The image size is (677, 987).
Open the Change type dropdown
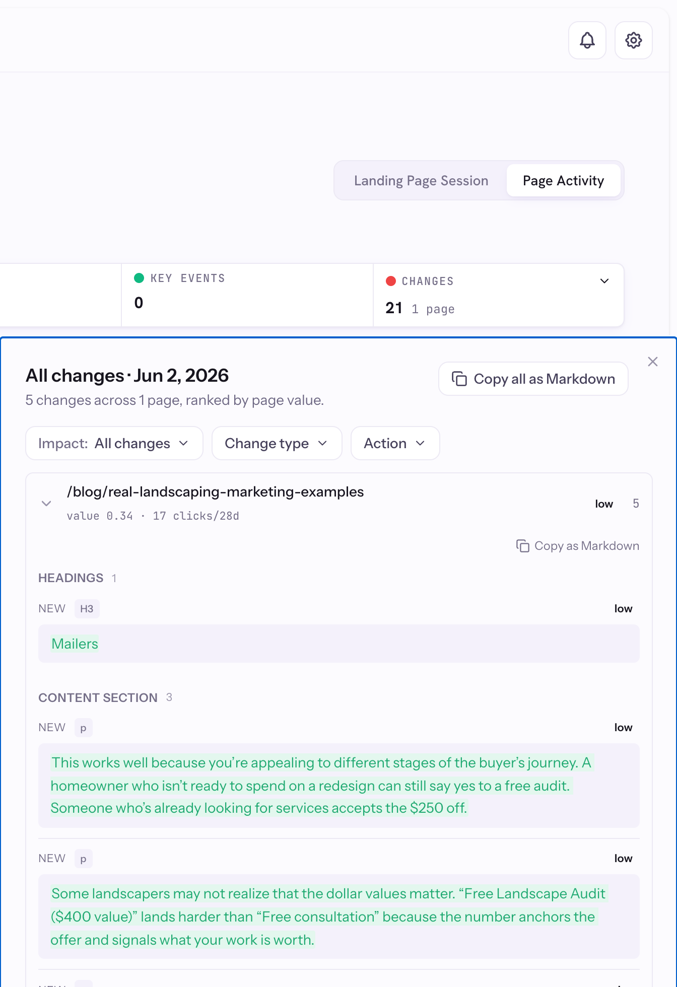coord(277,443)
